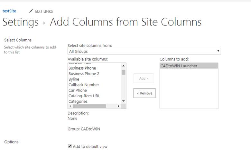
Task: Expand the All Groups dropdown
Action: pos(144,51)
